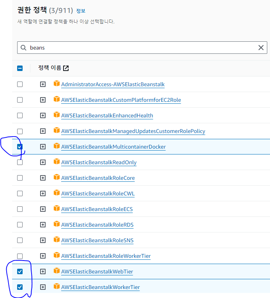Click policy box icon for AWSElasticBeanstalkReadOnly
This screenshot has height=298, width=270.
pyautogui.click(x=56, y=161)
